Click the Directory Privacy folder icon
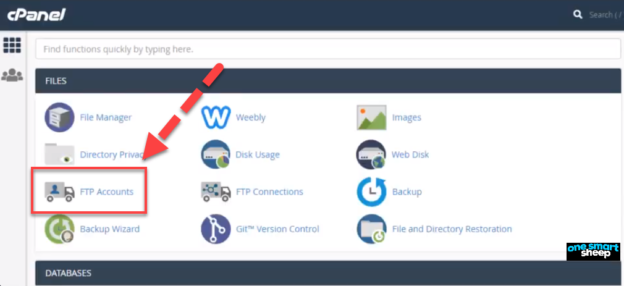The width and height of the screenshot is (624, 286). pyautogui.click(x=59, y=154)
